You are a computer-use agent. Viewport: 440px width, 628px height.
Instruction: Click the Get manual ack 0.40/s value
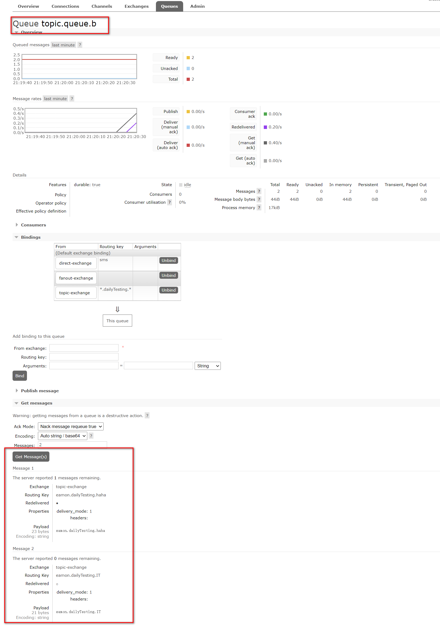tap(275, 143)
